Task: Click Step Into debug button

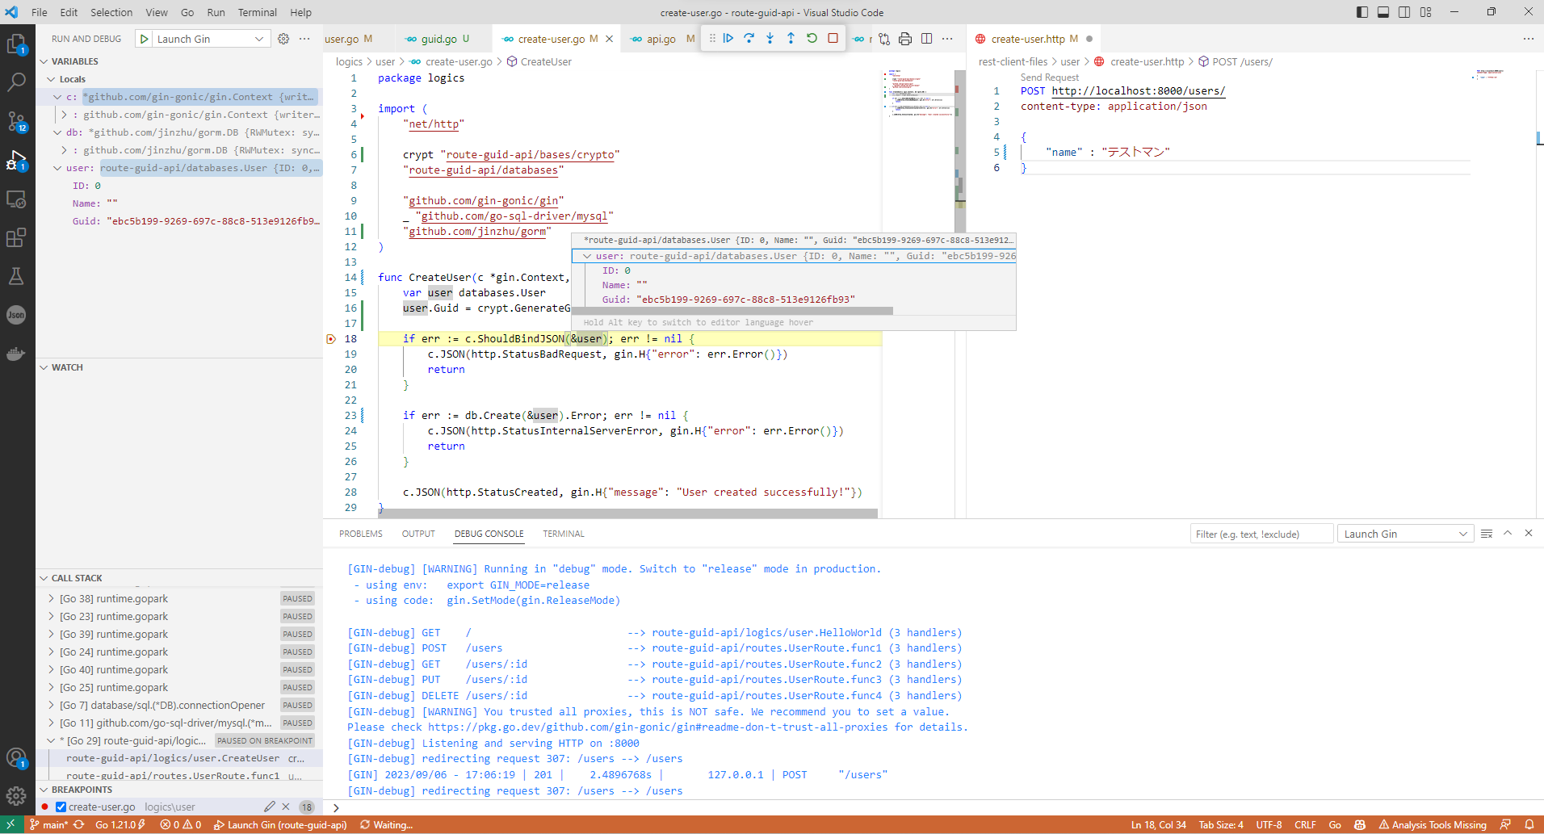Action: point(770,38)
